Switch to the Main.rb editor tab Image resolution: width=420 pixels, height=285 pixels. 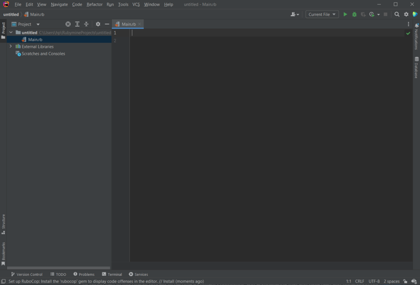click(129, 24)
